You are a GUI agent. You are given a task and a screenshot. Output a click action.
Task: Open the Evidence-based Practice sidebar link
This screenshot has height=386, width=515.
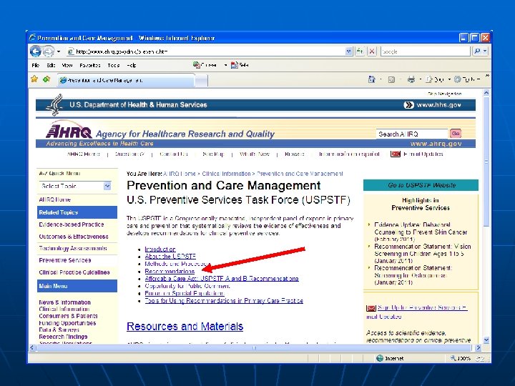[x=72, y=224]
